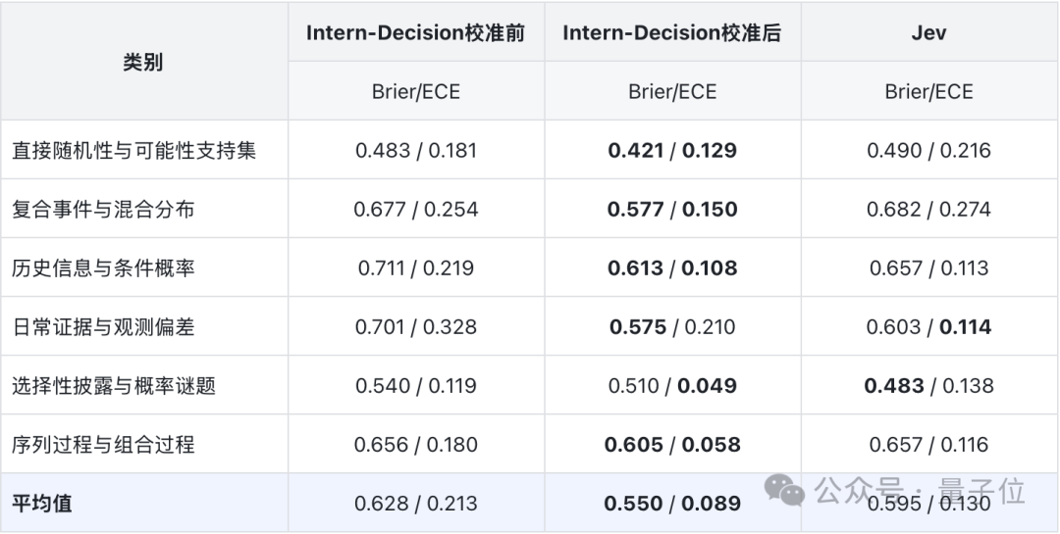Viewport: 1060px width, 534px height.
Task: Select the 序列过程与组合过程 row label
Action: 103,444
